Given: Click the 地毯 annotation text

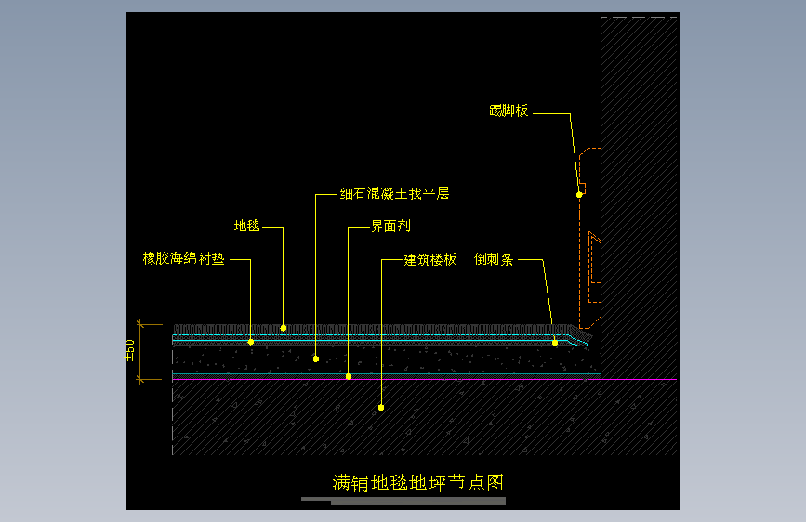Looking at the screenshot, I should (246, 226).
